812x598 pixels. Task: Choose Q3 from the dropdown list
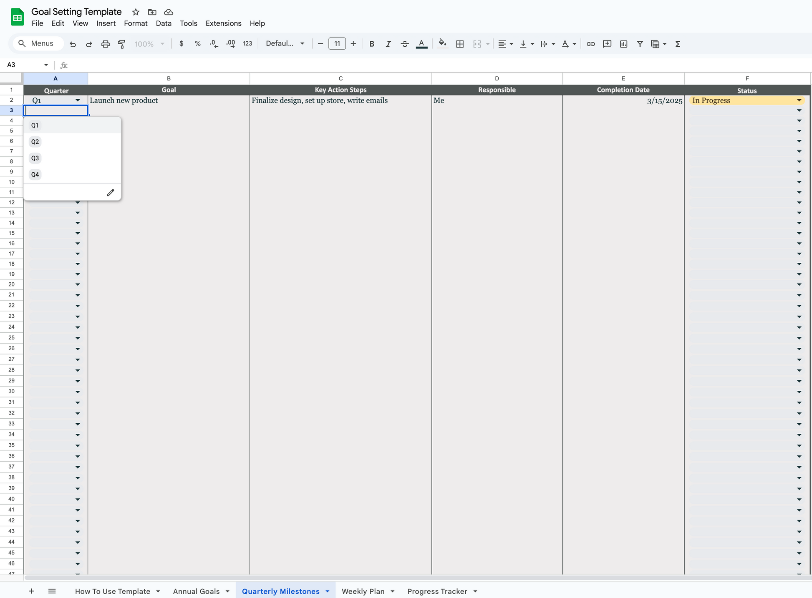[x=72, y=158]
